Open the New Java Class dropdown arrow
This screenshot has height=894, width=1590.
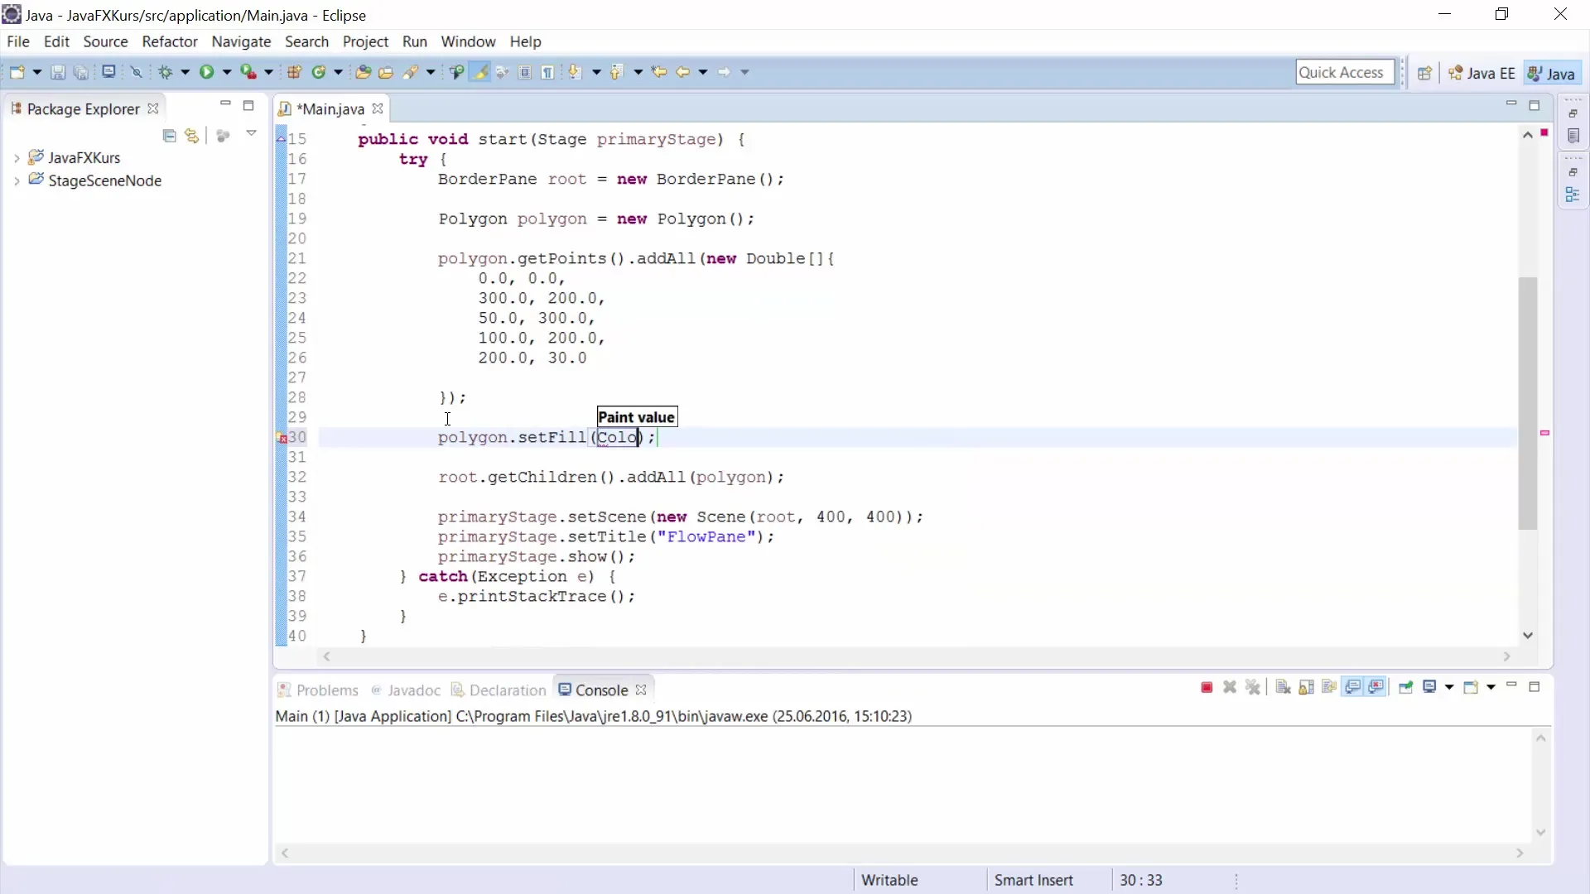click(x=338, y=72)
